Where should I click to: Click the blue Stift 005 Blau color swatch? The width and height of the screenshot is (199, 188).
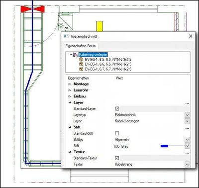pos(165,146)
